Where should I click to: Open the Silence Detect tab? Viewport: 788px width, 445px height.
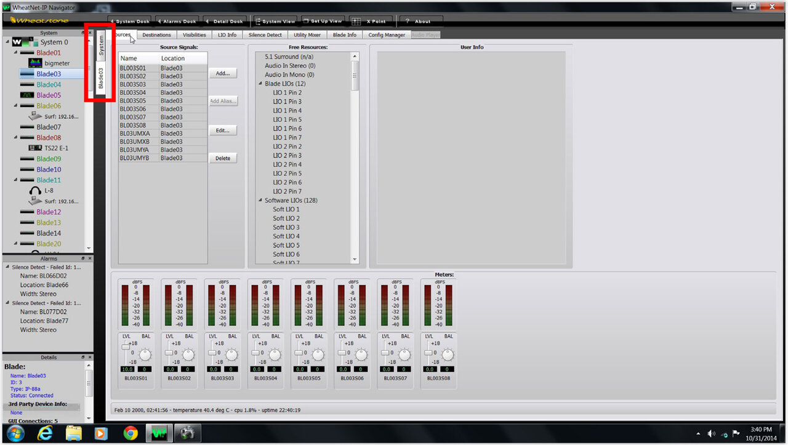tap(265, 35)
